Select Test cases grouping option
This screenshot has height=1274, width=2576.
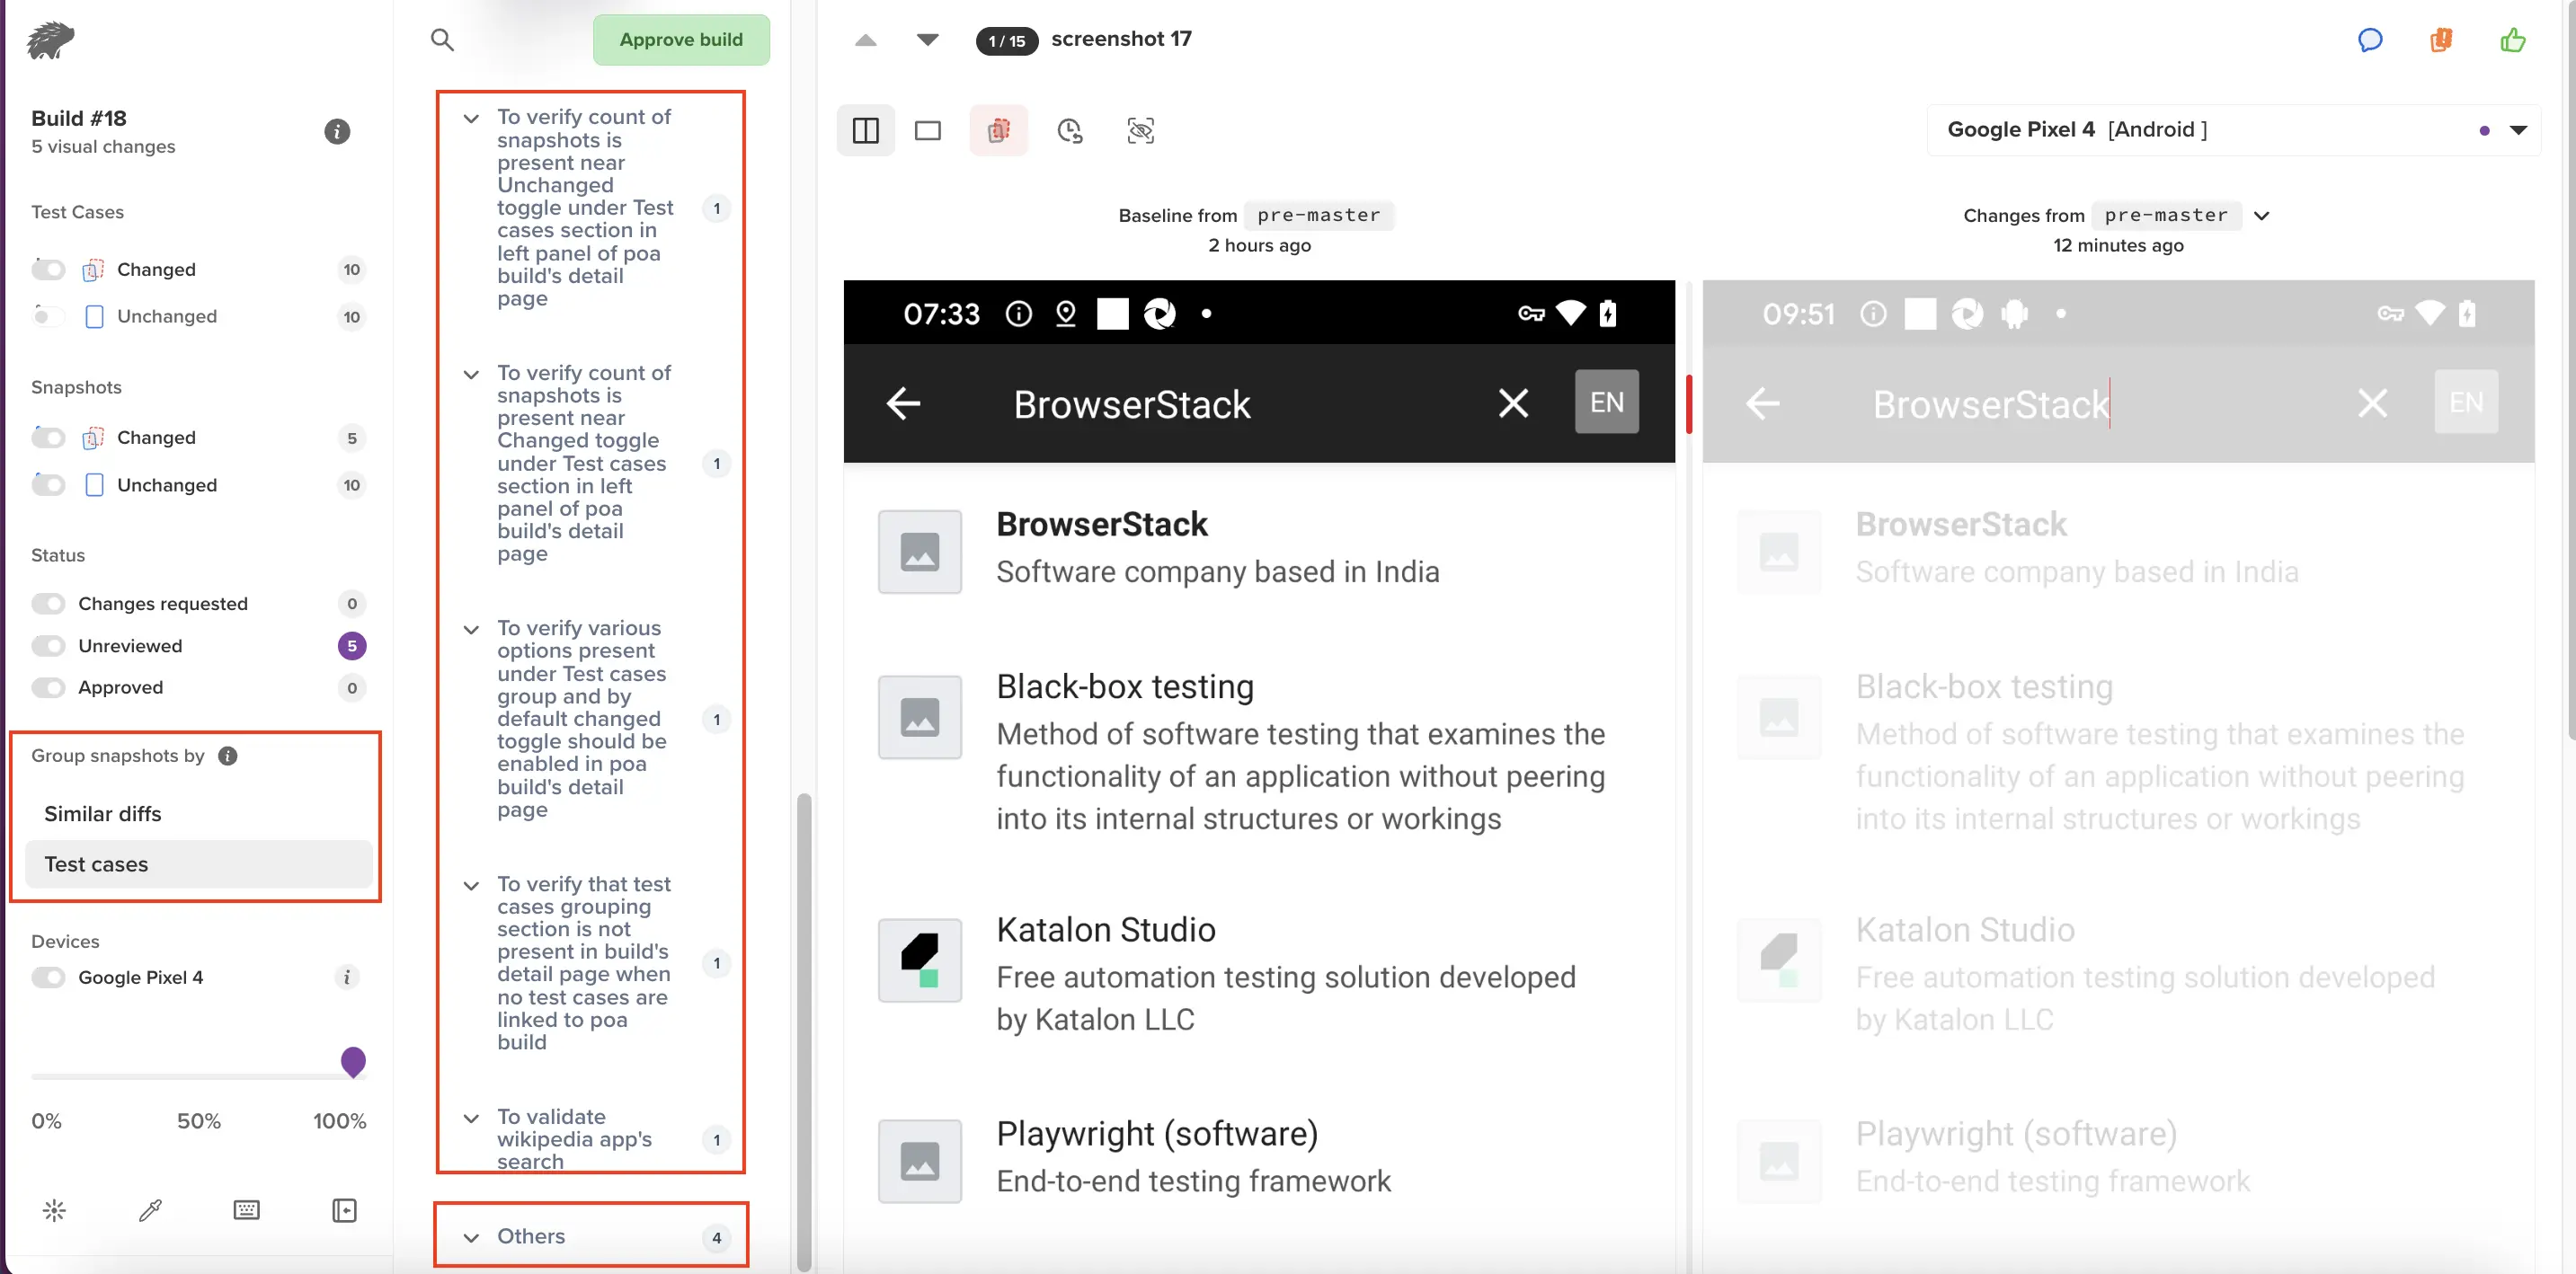pos(96,863)
